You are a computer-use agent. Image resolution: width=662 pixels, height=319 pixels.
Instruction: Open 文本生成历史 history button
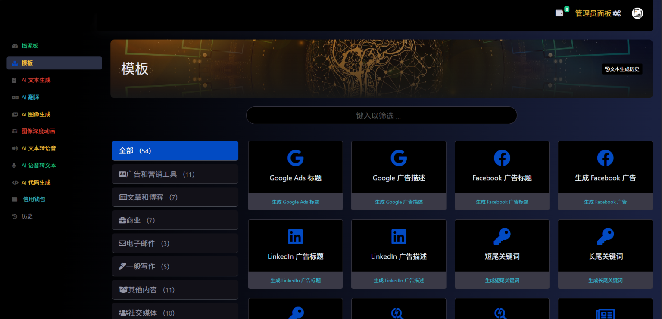tap(622, 69)
